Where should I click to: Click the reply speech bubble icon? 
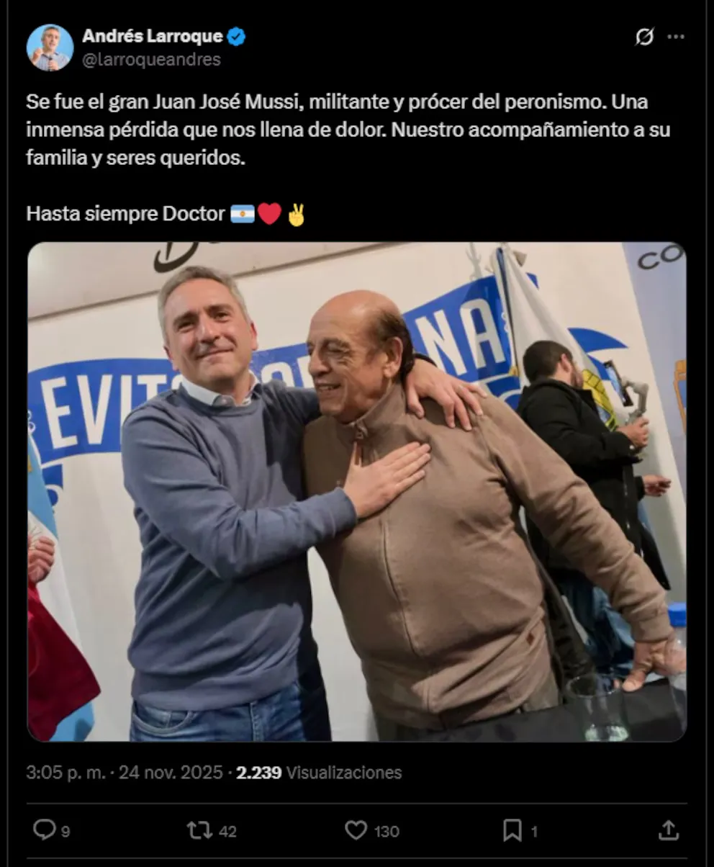click(x=44, y=830)
